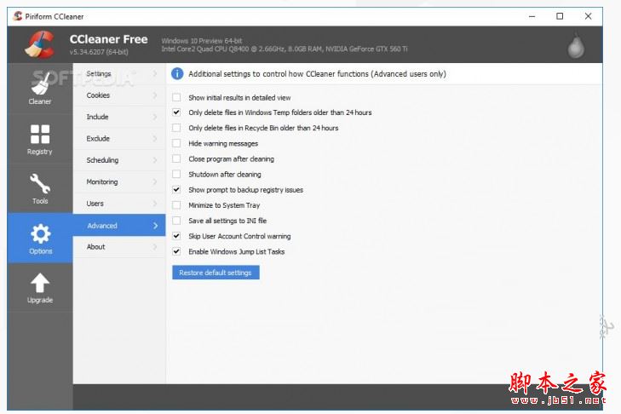Image resolution: width=621 pixels, height=414 pixels.
Task: Click the chevron next to Monitoring
Action: point(155,181)
